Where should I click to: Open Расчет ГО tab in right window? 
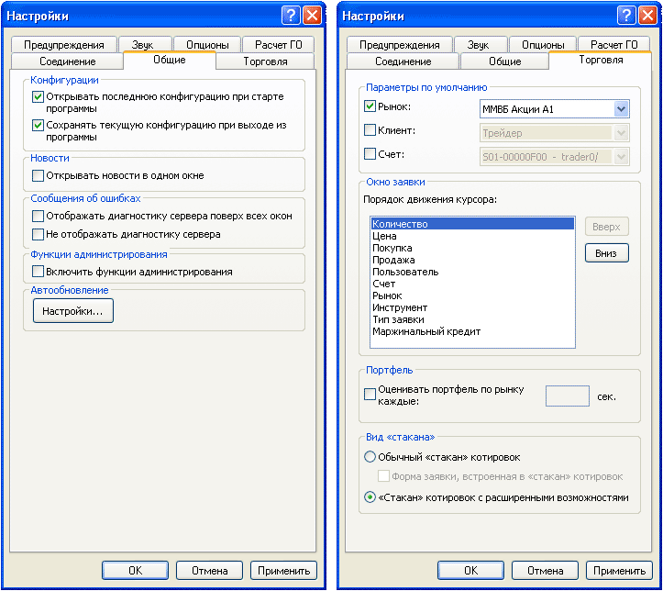point(614,44)
